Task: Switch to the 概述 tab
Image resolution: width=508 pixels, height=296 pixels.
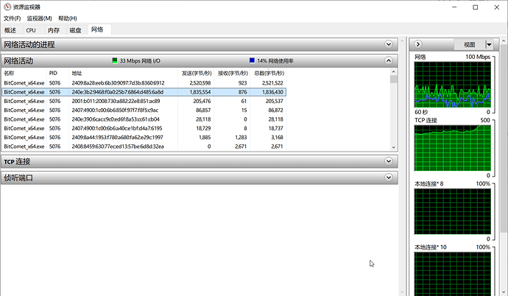Action: click(x=10, y=30)
